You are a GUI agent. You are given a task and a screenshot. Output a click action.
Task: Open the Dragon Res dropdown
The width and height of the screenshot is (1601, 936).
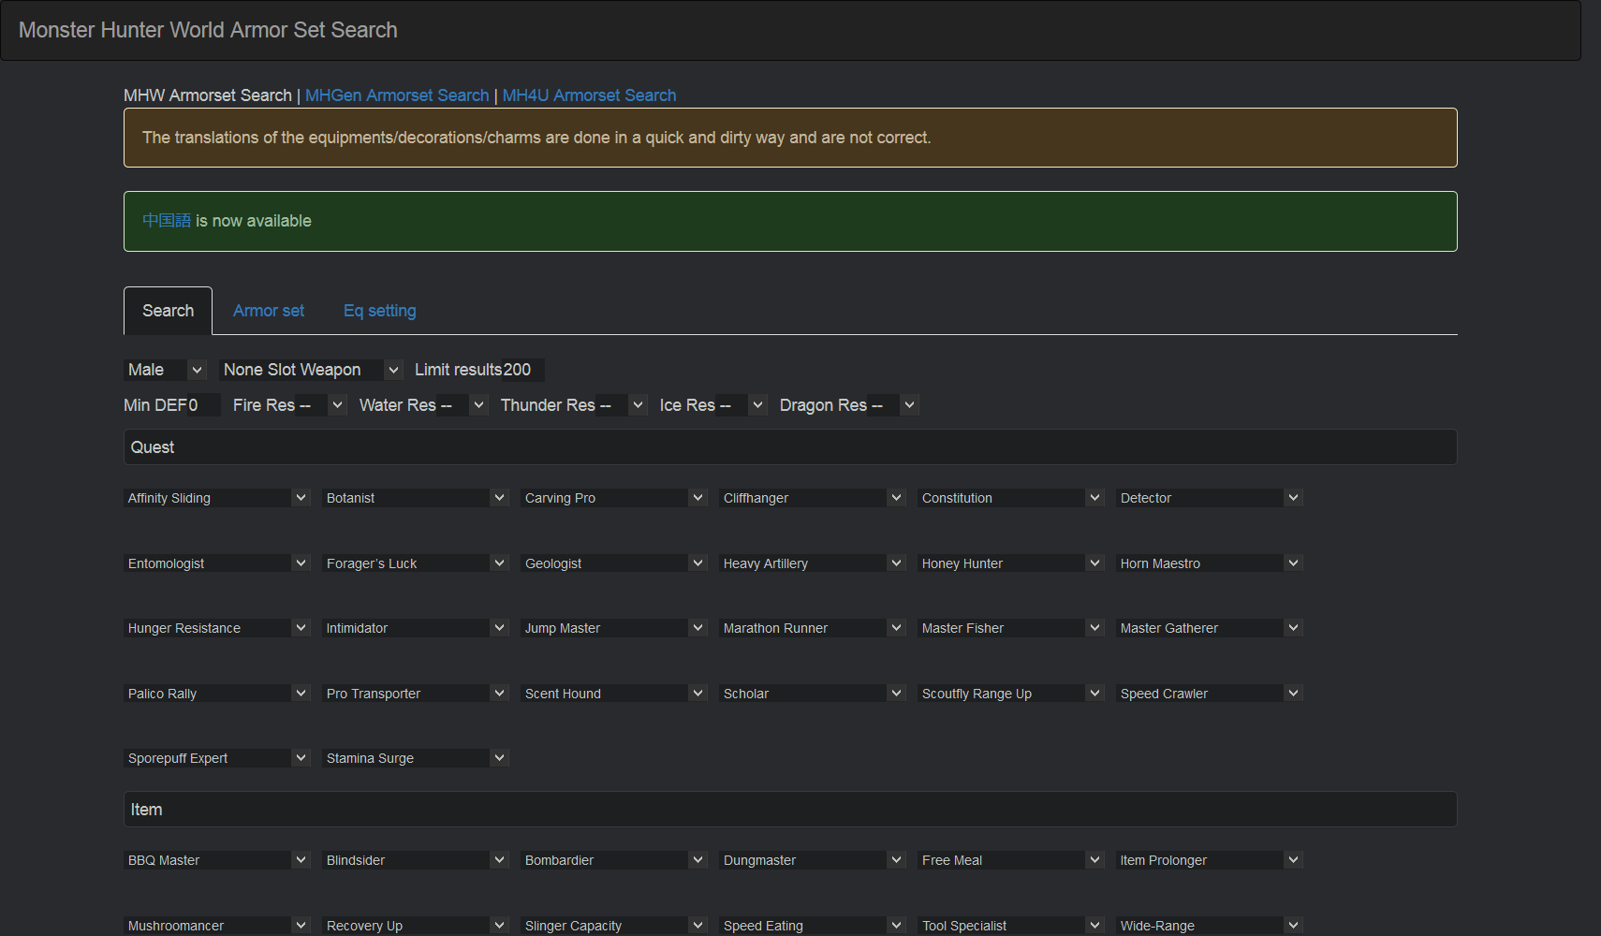(891, 405)
